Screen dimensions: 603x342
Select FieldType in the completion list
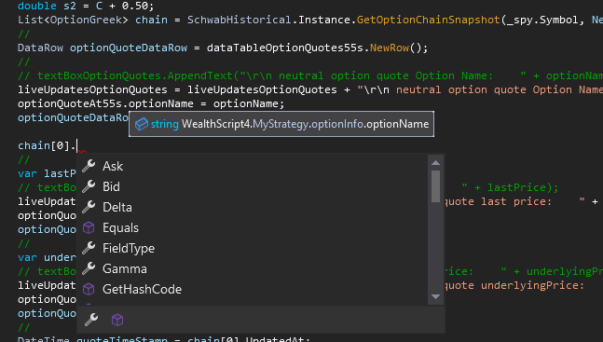(x=253, y=248)
